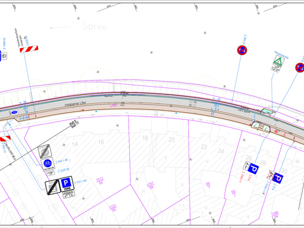Select the magenta parcel number 1222
The height and width of the screenshot is (228, 304).
pos(113,208)
